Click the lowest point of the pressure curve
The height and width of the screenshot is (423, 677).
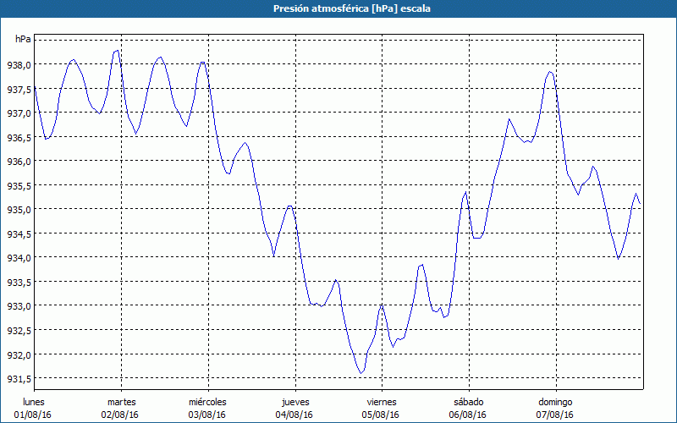[x=361, y=373]
